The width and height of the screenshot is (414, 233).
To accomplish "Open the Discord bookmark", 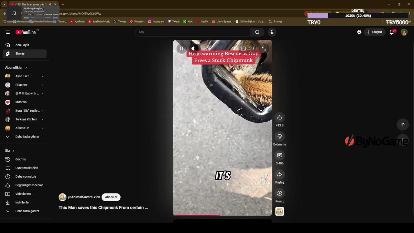I will (60, 22).
